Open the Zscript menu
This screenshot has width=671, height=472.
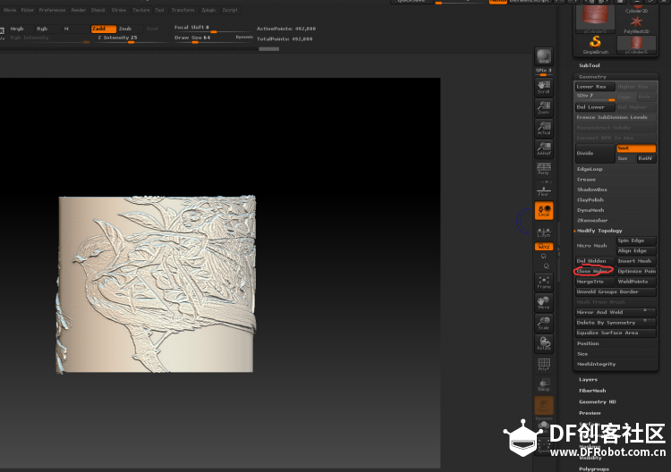tap(230, 10)
